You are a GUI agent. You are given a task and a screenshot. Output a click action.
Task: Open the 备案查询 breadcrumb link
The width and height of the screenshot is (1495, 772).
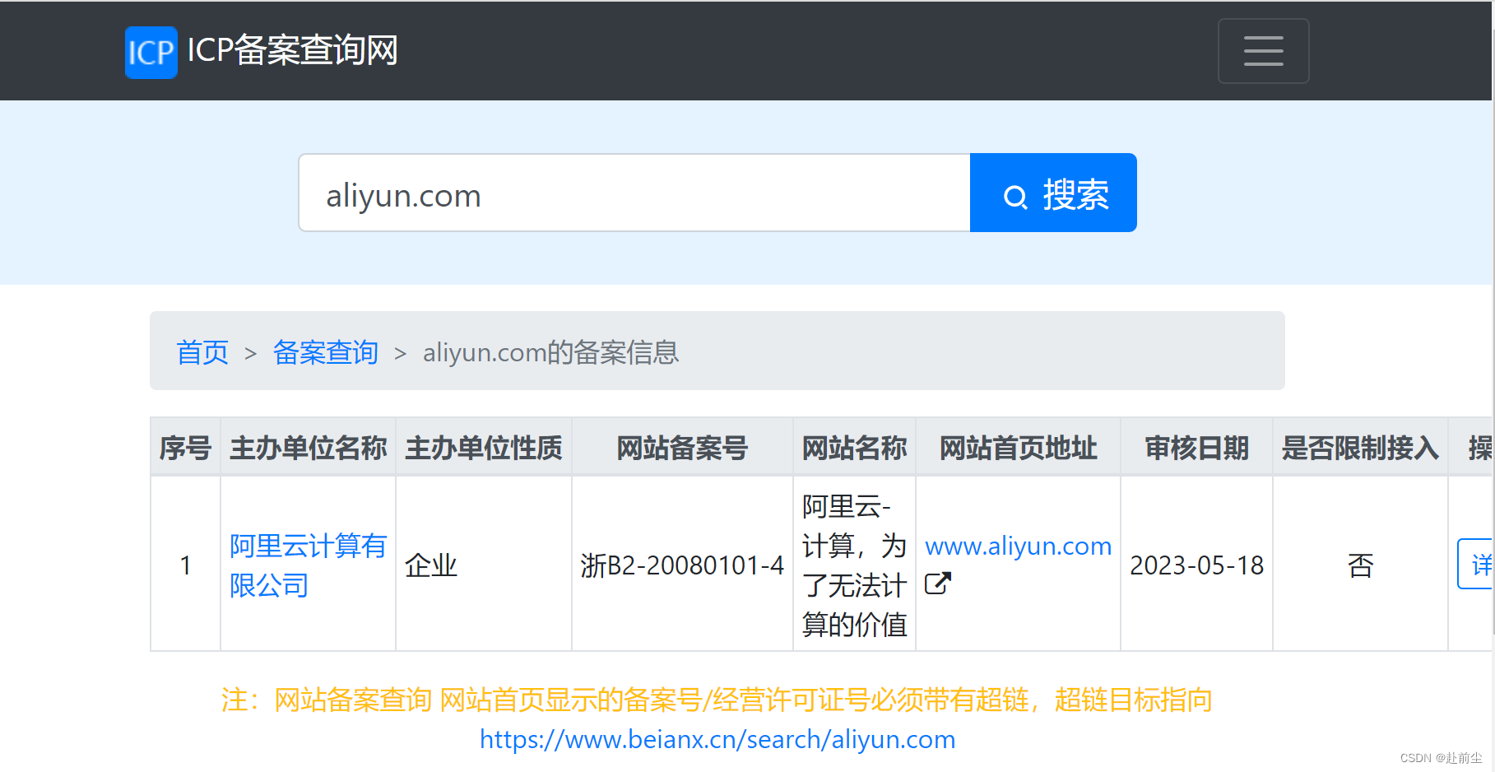click(x=325, y=352)
